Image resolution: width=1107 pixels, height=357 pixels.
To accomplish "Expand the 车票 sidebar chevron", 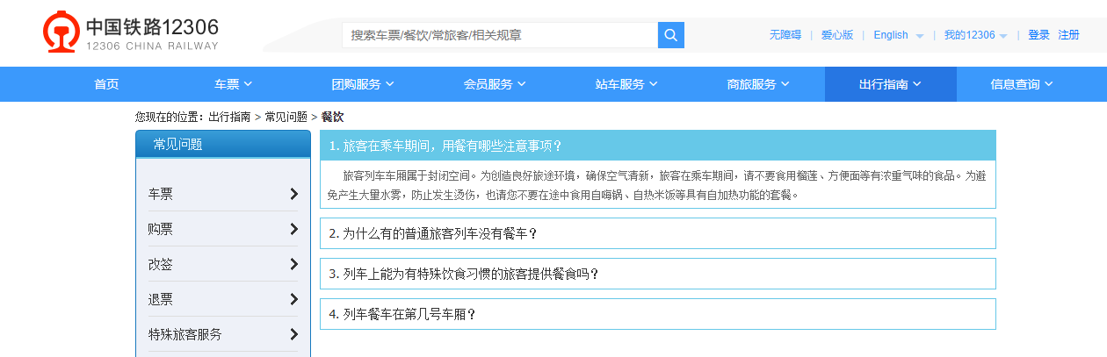I will click(x=293, y=194).
